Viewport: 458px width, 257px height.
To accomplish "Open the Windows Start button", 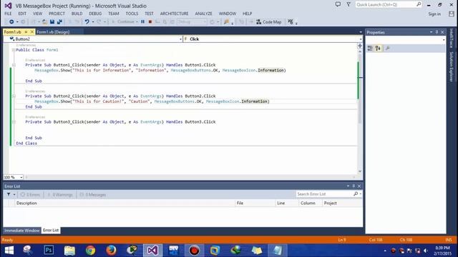I will tap(9, 251).
